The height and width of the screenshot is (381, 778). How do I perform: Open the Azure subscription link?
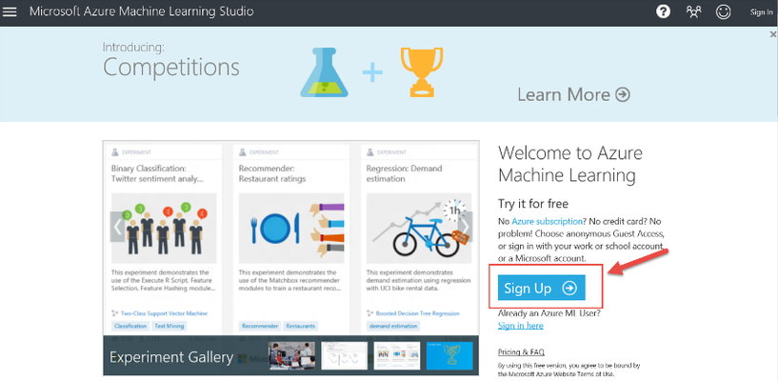[548, 221]
